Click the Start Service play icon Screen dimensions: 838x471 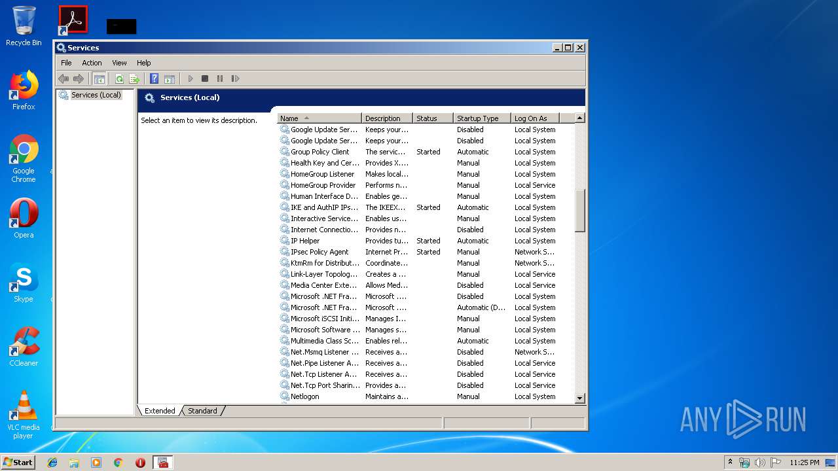[x=191, y=78]
